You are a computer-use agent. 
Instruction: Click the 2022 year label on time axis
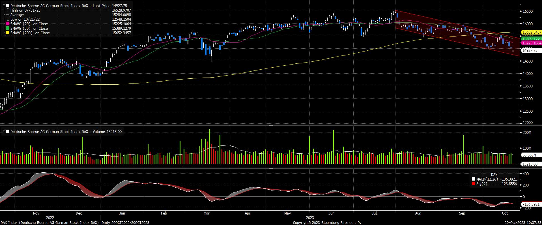(50, 218)
